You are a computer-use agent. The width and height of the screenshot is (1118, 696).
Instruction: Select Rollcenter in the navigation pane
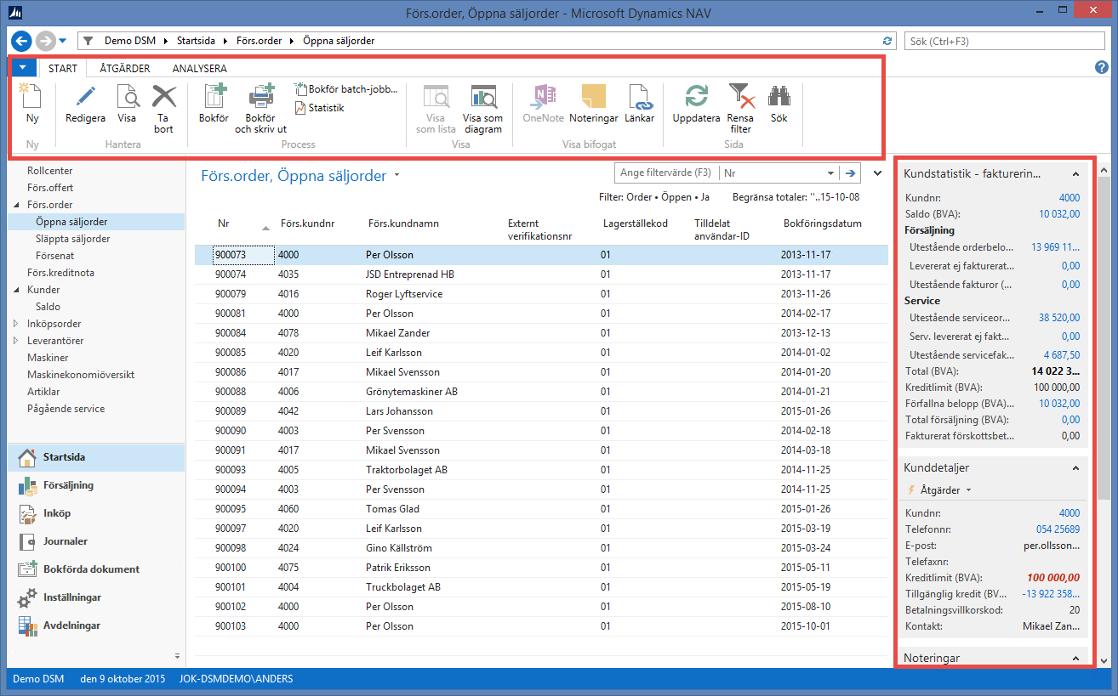(49, 171)
